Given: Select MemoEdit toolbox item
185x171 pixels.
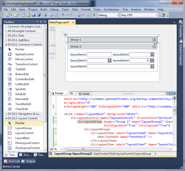Looking at the screenshot, I should [22, 99].
